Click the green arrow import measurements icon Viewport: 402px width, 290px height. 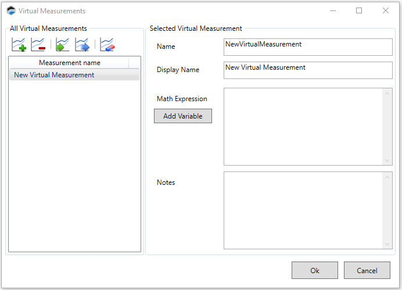[62, 44]
